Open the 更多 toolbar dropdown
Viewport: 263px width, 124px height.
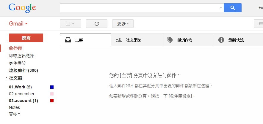click(123, 24)
